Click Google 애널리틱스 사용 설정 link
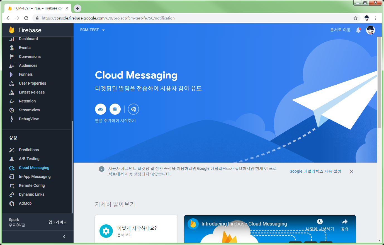 (x=315, y=171)
